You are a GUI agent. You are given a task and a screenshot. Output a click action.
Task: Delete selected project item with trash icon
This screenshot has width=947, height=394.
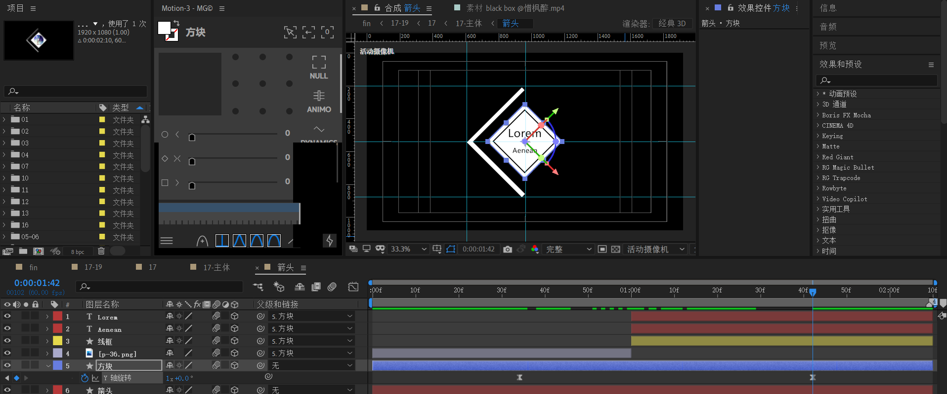(101, 251)
